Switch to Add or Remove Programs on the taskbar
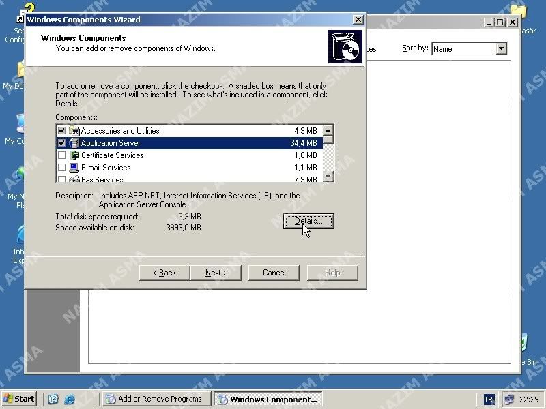This screenshot has height=409, width=546. coord(156,399)
